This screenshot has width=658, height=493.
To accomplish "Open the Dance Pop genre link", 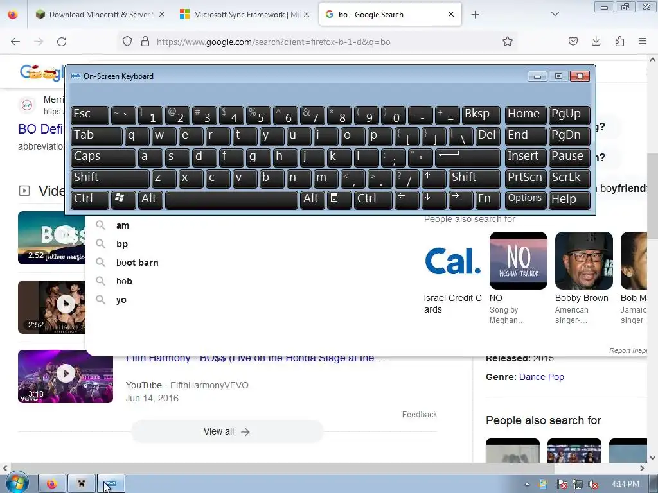I will (x=541, y=377).
